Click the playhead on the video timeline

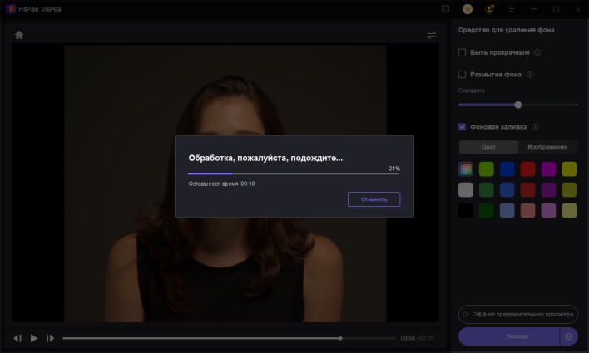tap(340, 338)
